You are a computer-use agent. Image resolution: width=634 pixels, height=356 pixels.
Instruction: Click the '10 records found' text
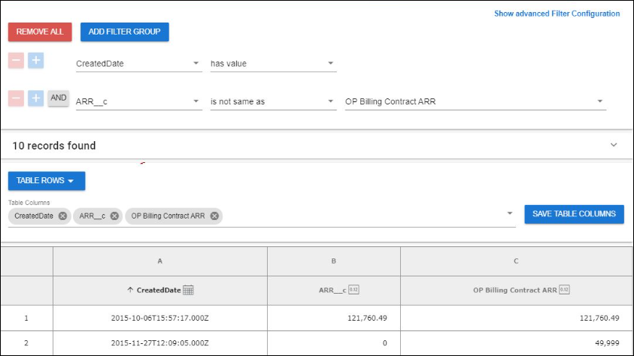coord(54,146)
